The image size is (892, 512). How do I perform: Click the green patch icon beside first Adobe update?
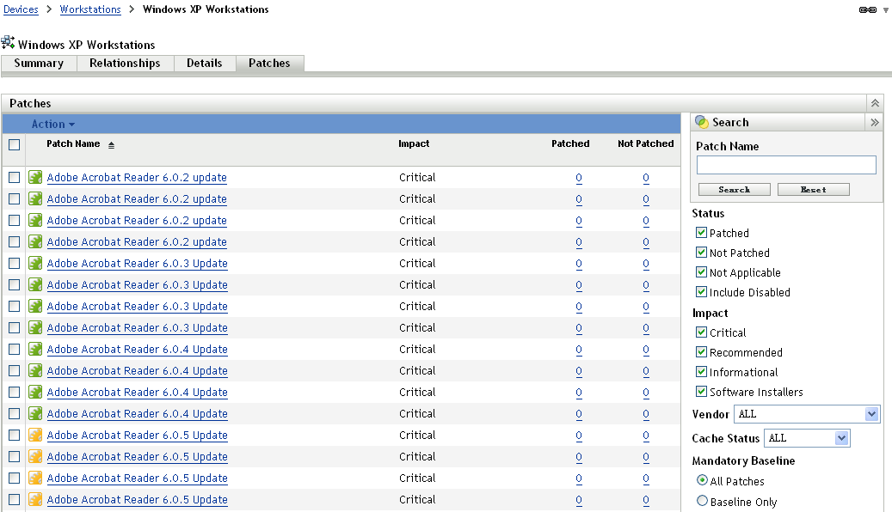coord(35,177)
